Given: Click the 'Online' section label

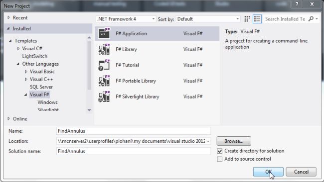Looking at the screenshot, I should [20, 119].
